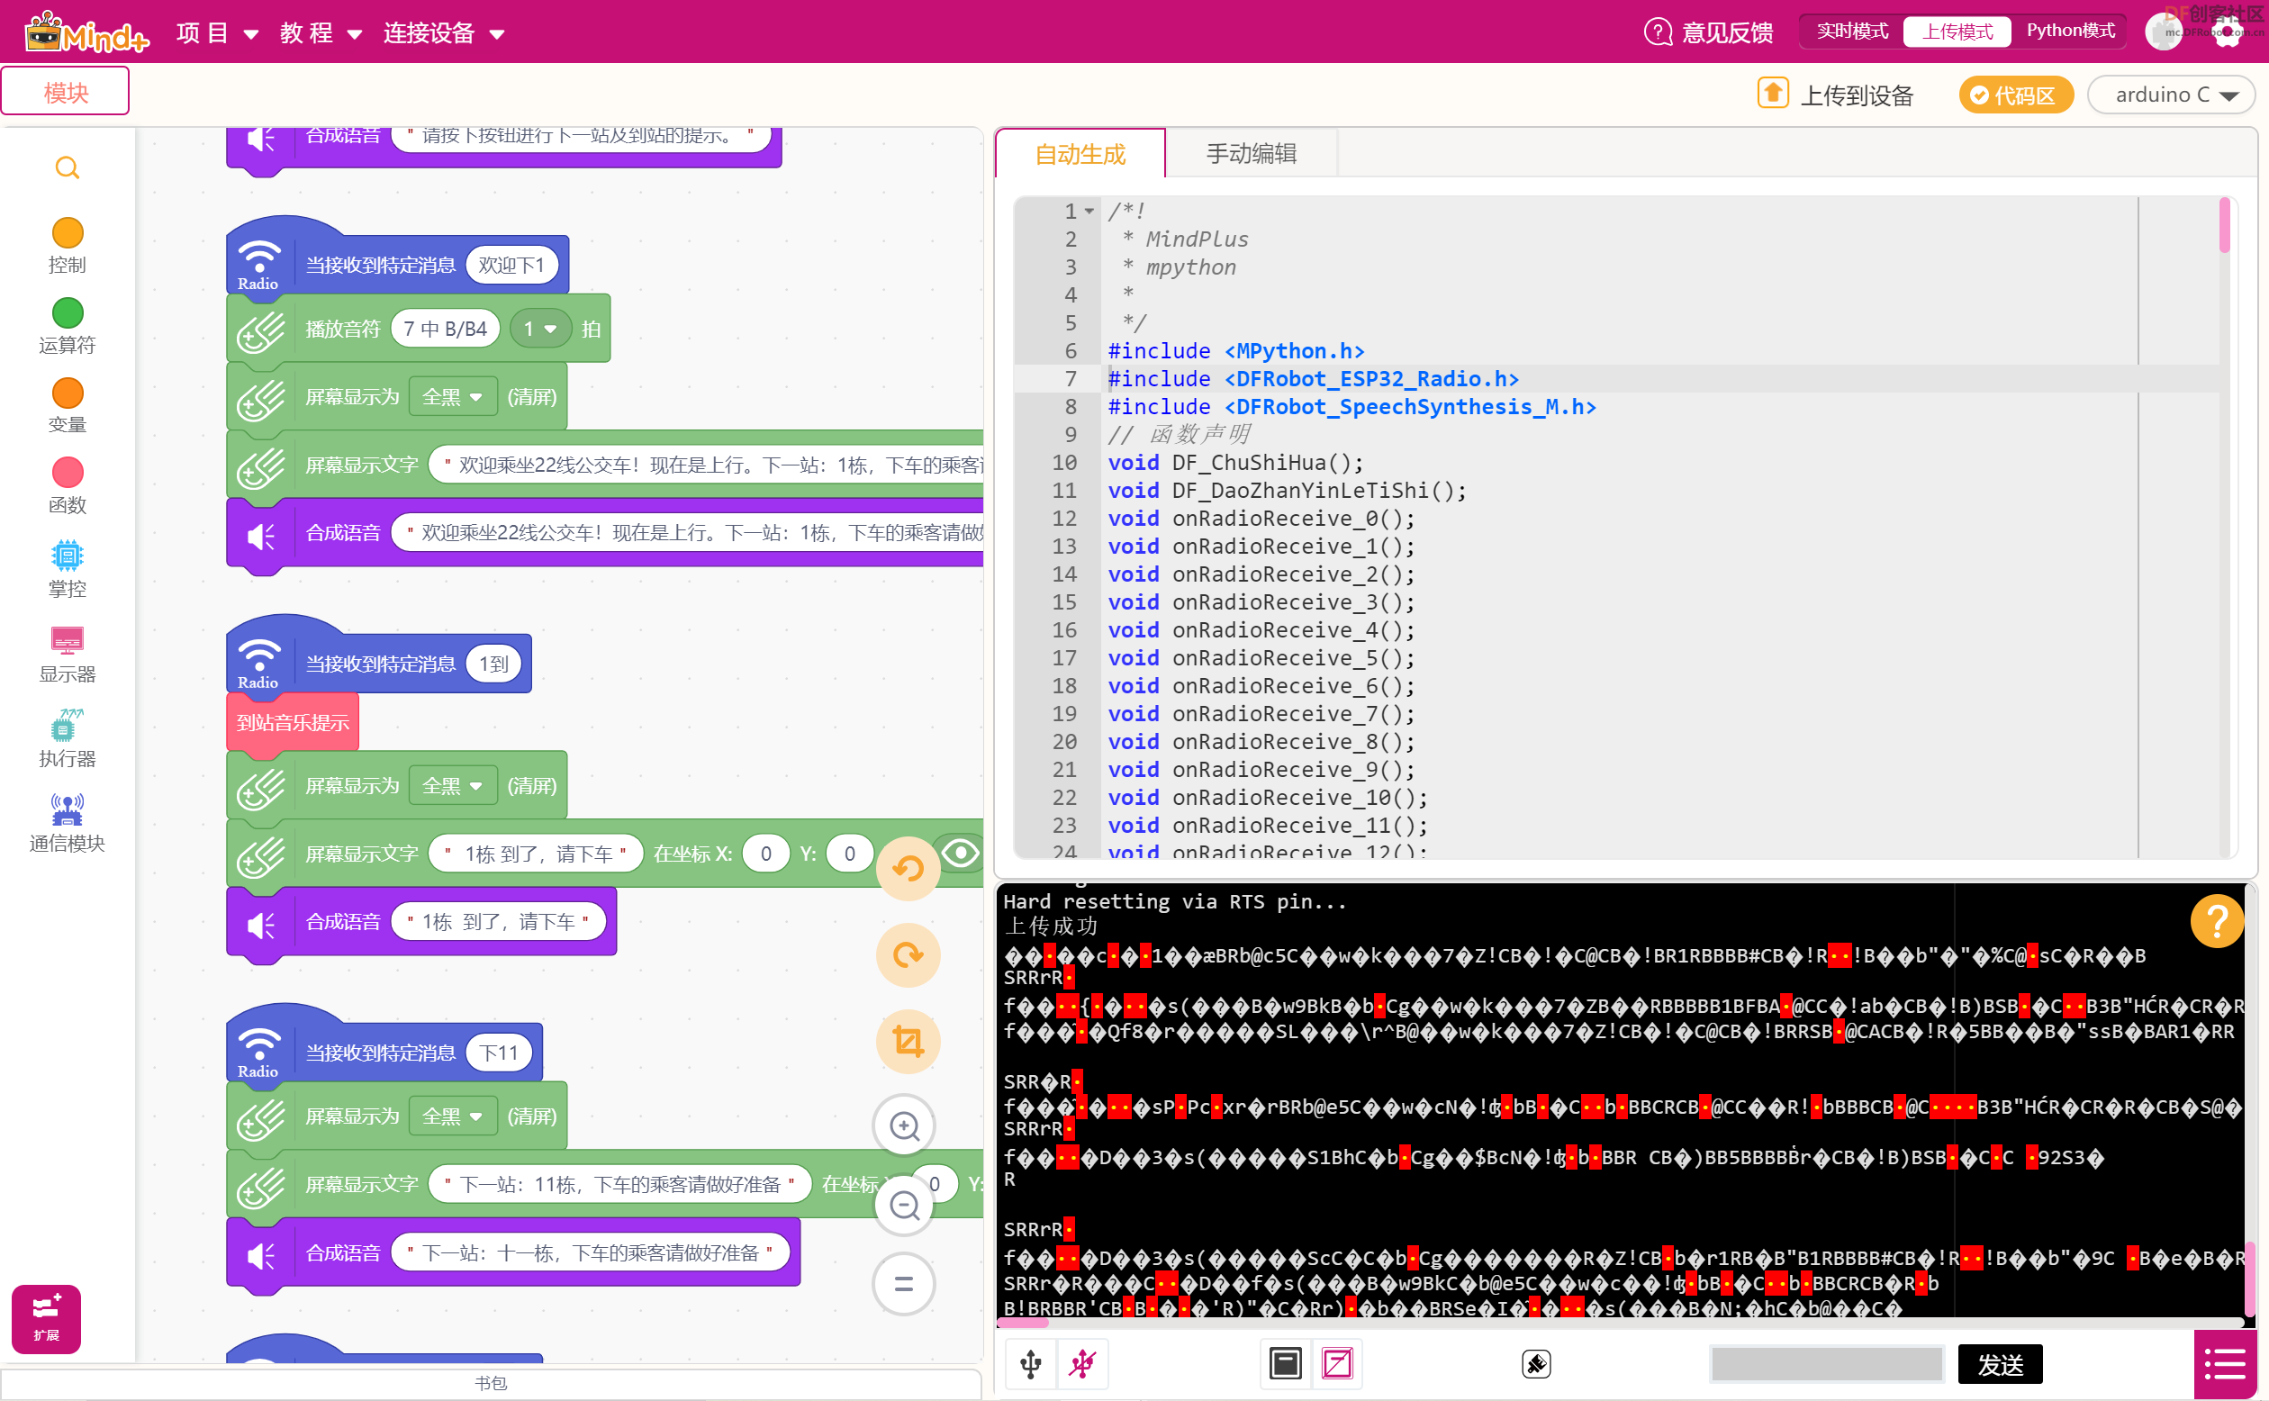Open the 显示器 display category
Image resolution: width=2269 pixels, height=1401 pixels.
[x=67, y=655]
